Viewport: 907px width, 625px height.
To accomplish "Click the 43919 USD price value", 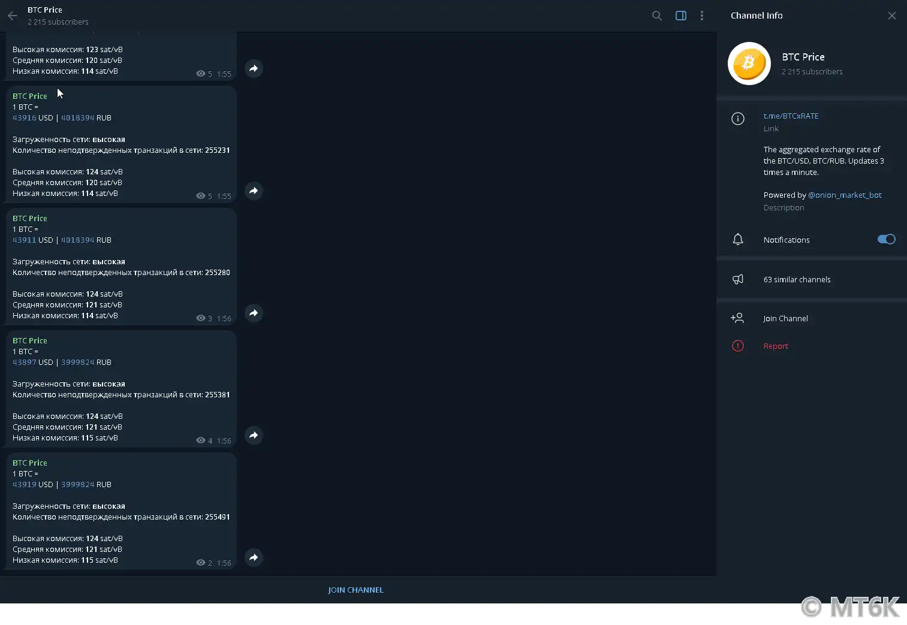I will [x=25, y=485].
